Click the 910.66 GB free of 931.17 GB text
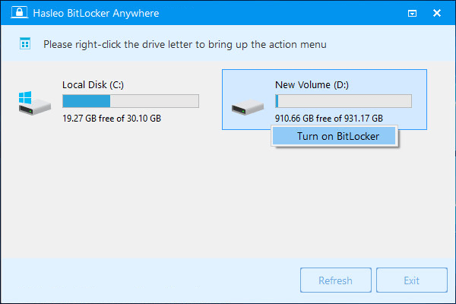The height and width of the screenshot is (304, 456). pyautogui.click(x=329, y=119)
